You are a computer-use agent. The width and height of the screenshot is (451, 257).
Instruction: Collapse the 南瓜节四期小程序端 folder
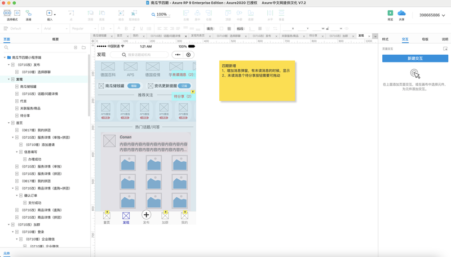click(5, 57)
